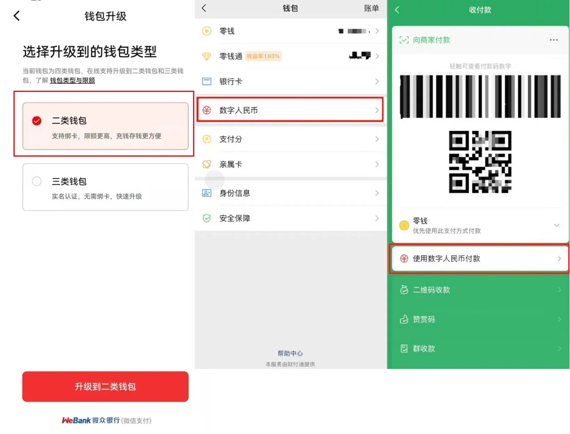Tap the payment barcode to view digits
This screenshot has width=570, height=434.
pos(480,96)
